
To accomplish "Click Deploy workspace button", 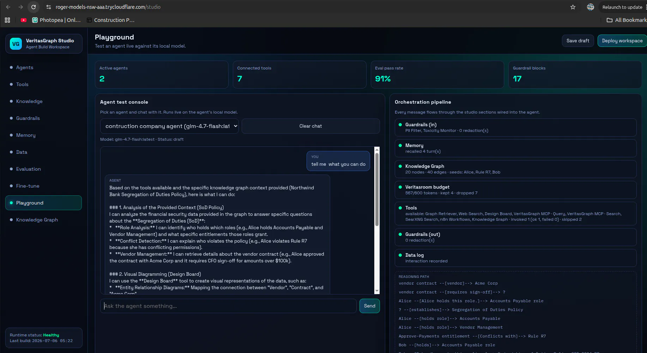I will [622, 41].
